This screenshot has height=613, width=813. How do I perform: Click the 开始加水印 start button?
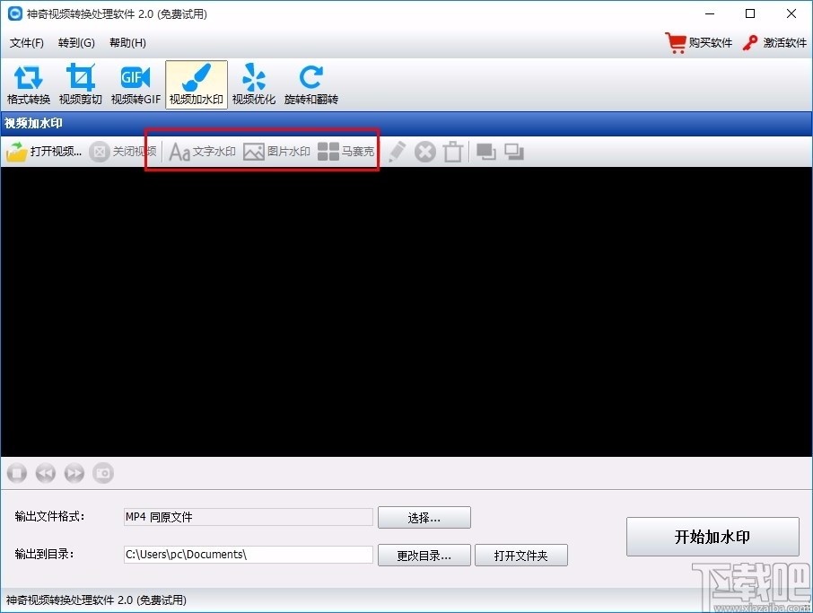pos(712,537)
